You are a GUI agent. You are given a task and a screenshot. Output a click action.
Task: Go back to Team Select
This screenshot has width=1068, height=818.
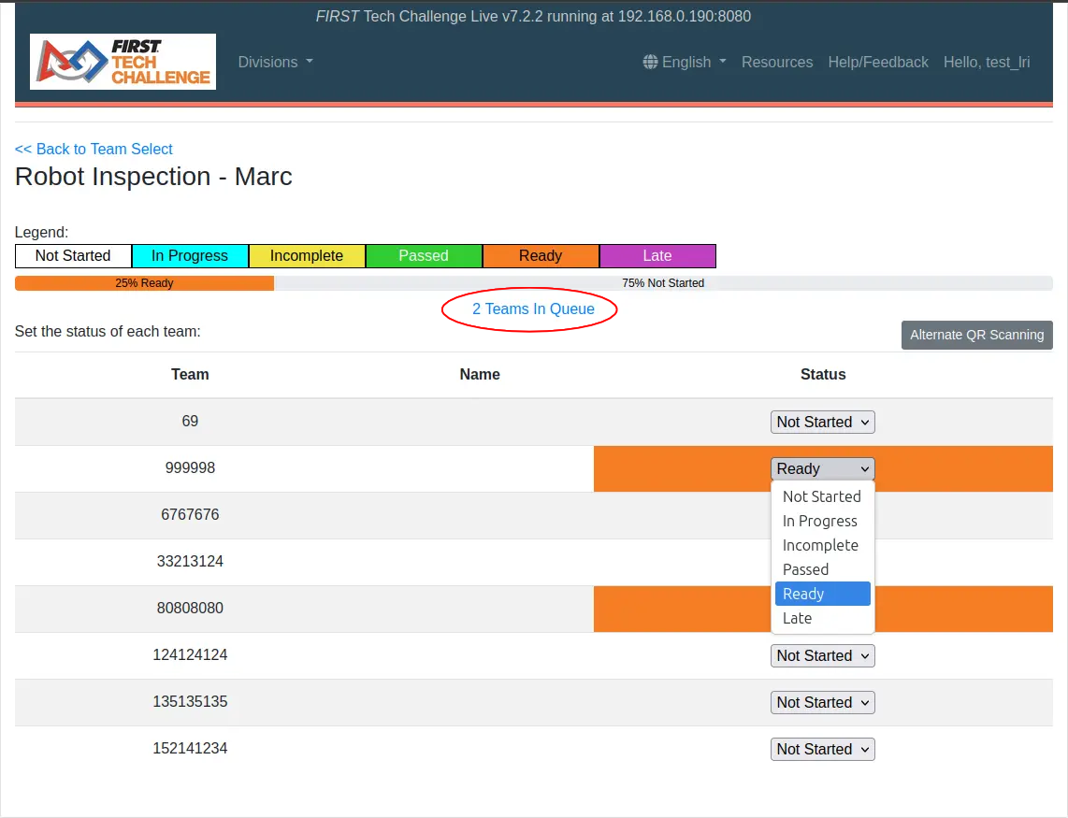(94, 149)
